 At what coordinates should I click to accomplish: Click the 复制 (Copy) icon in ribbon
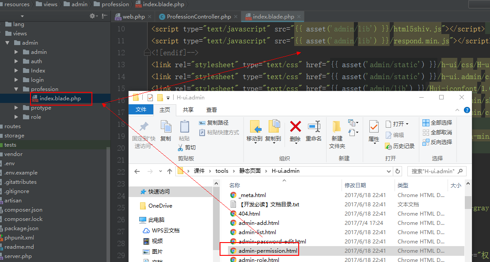(166, 130)
